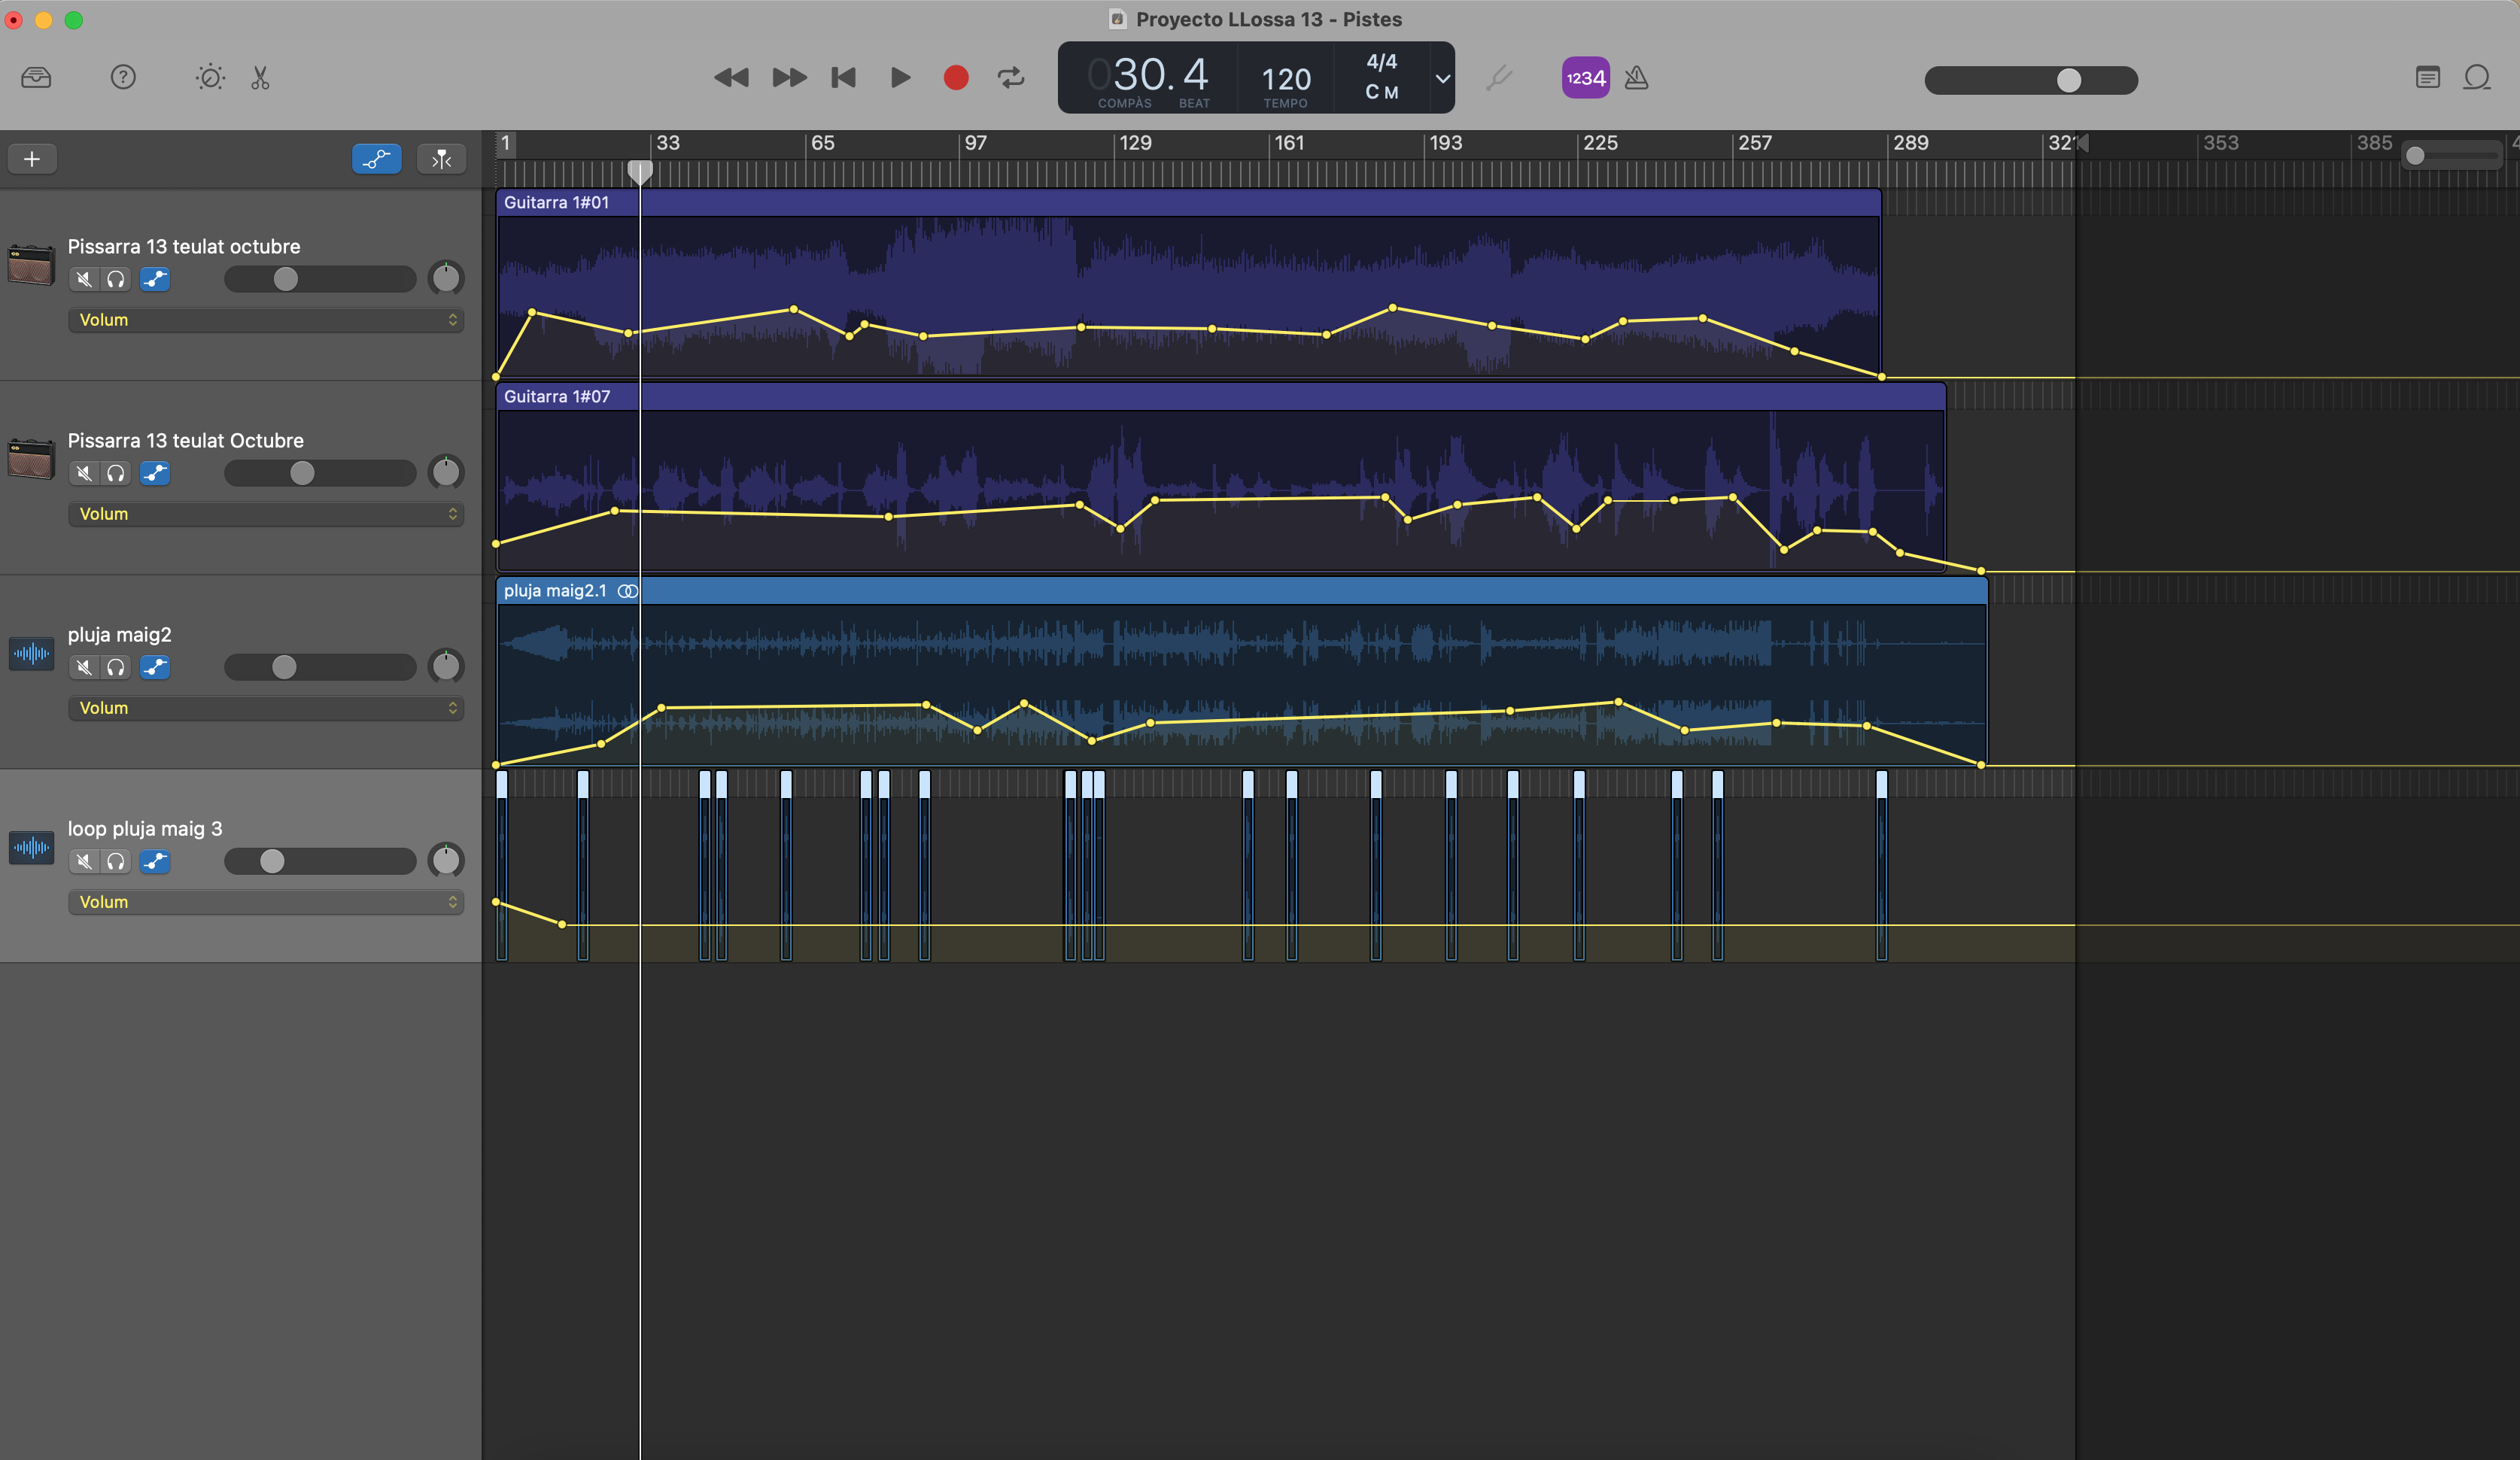The width and height of the screenshot is (2520, 1460).
Task: Open the Scissors editors icon
Action: tap(260, 78)
